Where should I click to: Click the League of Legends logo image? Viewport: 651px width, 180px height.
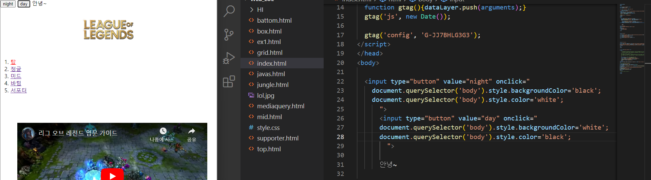point(109,29)
